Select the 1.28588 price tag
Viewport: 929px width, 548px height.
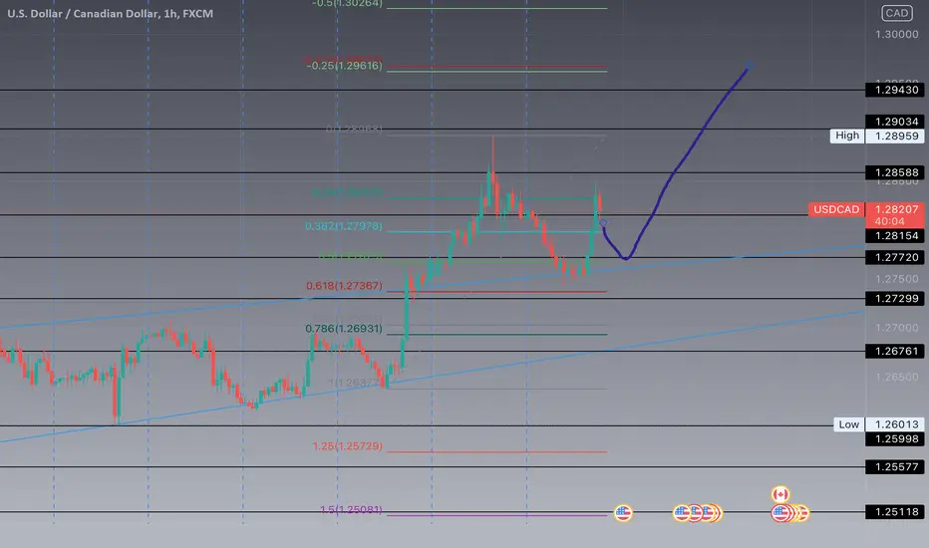[x=896, y=172]
